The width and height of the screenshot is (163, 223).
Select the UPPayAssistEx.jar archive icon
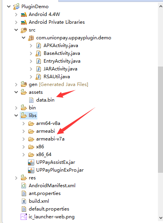(x=31, y=162)
